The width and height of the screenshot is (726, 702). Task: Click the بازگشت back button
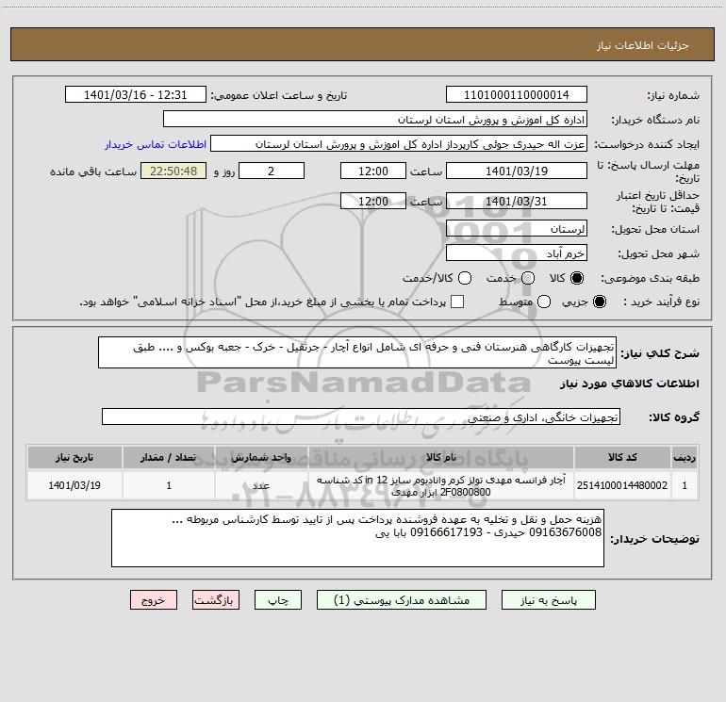[216, 600]
